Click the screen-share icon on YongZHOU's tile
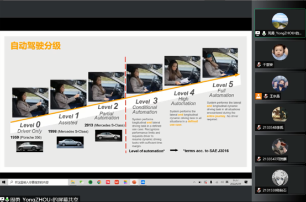306x202 pixels. tap(257, 33)
